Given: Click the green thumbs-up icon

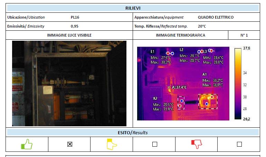Looking at the screenshot, I should 27,144.
